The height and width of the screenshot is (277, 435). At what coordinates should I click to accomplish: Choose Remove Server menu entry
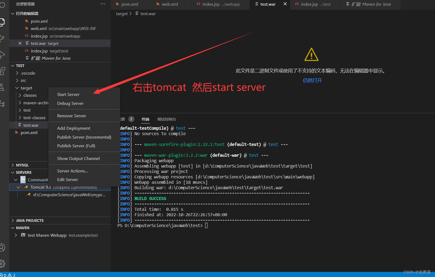tap(84, 116)
